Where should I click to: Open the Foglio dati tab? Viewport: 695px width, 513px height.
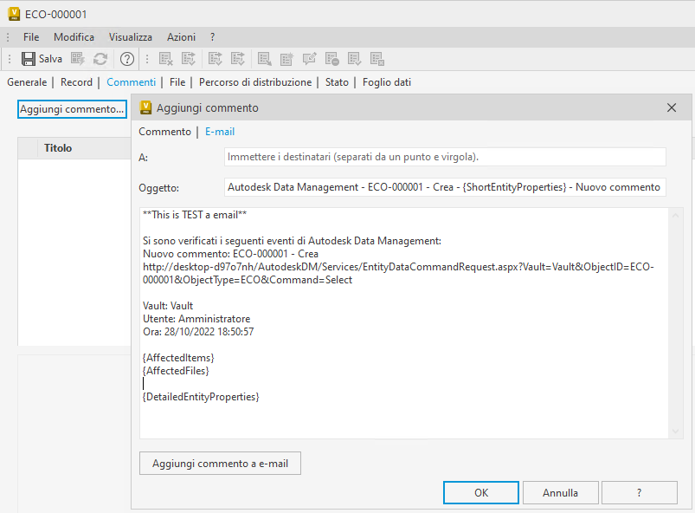pos(387,82)
